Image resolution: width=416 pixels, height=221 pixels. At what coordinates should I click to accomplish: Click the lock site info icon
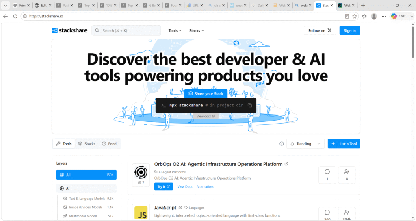(x=25, y=16)
